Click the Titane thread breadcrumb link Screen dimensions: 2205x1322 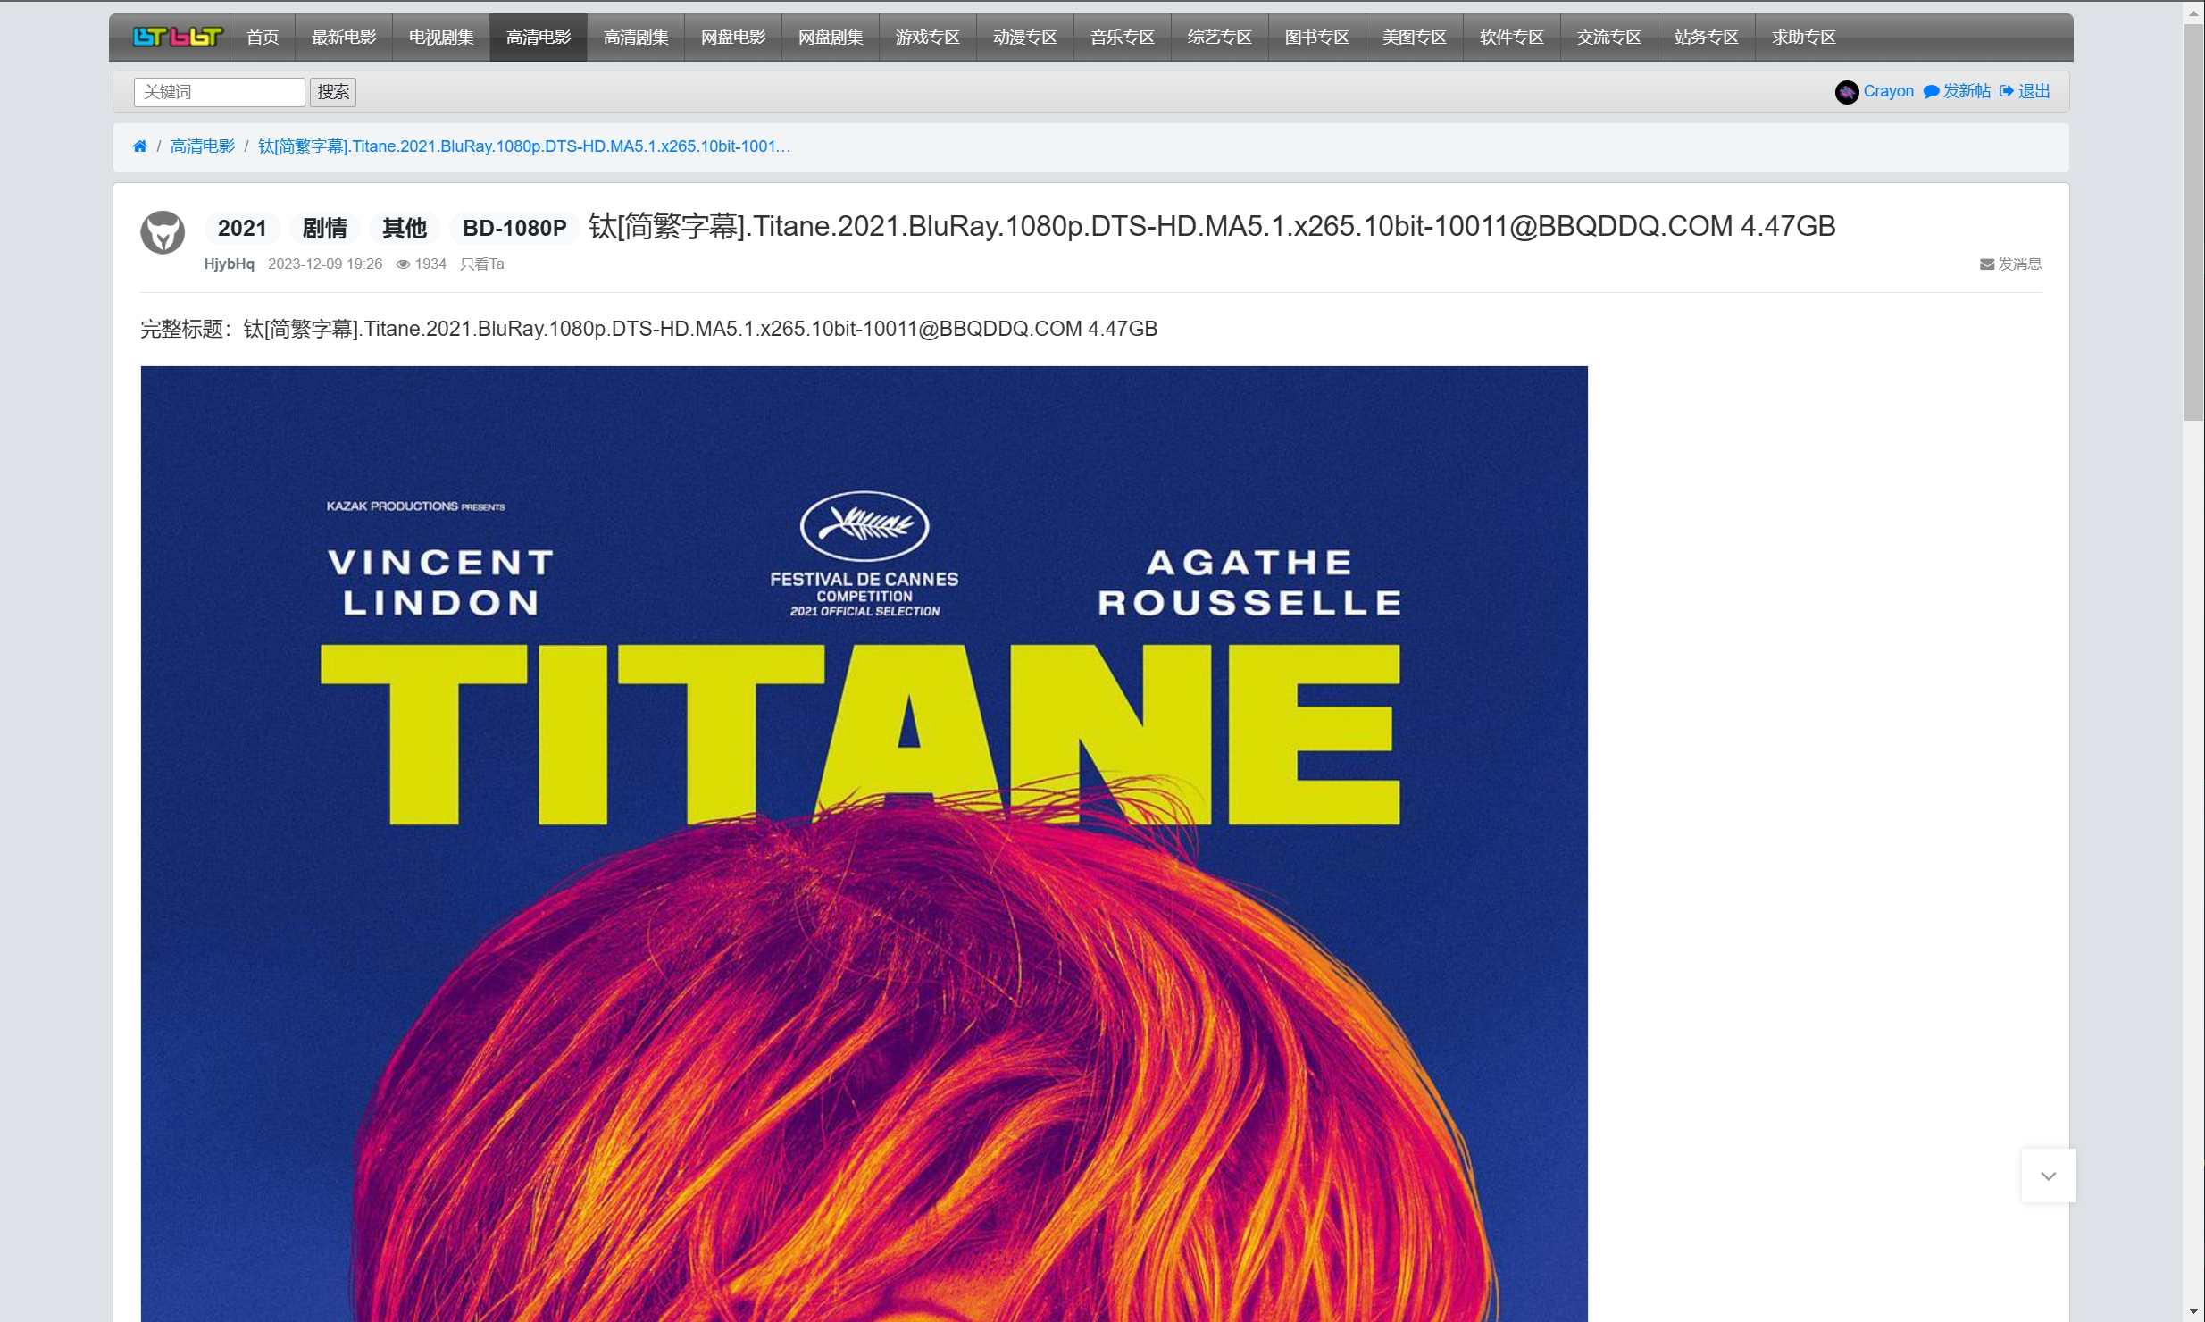[524, 146]
